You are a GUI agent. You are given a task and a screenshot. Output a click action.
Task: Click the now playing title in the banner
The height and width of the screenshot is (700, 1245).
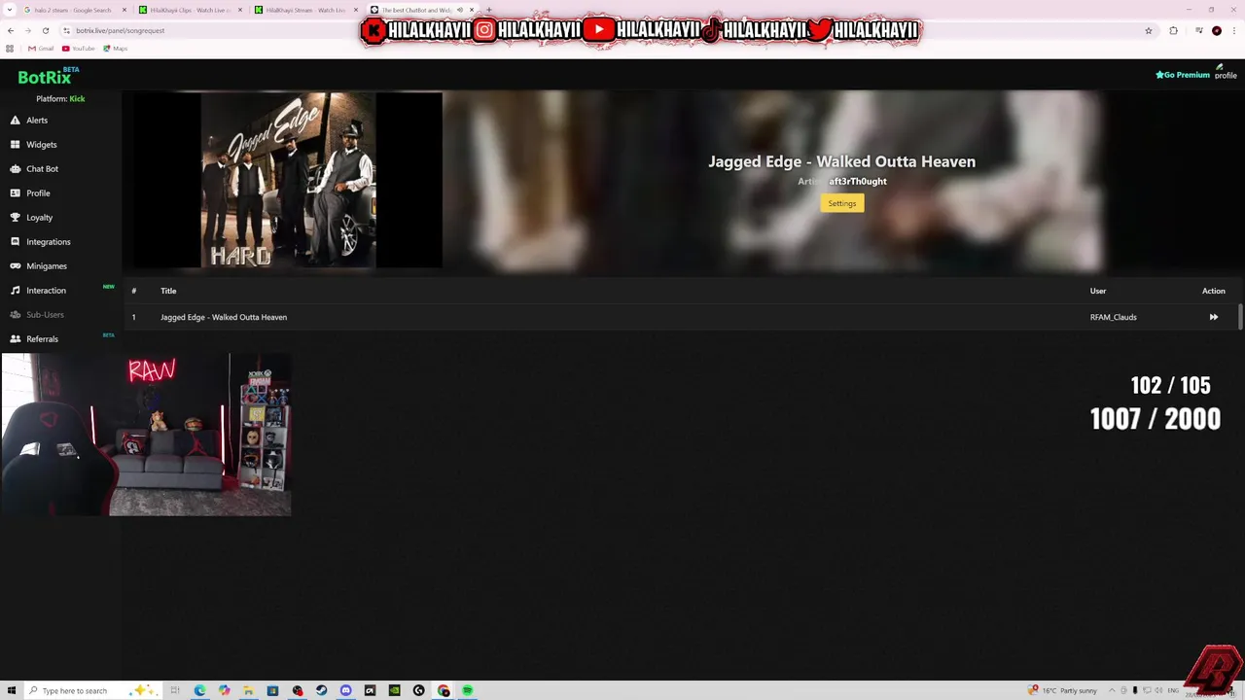pyautogui.click(x=841, y=161)
